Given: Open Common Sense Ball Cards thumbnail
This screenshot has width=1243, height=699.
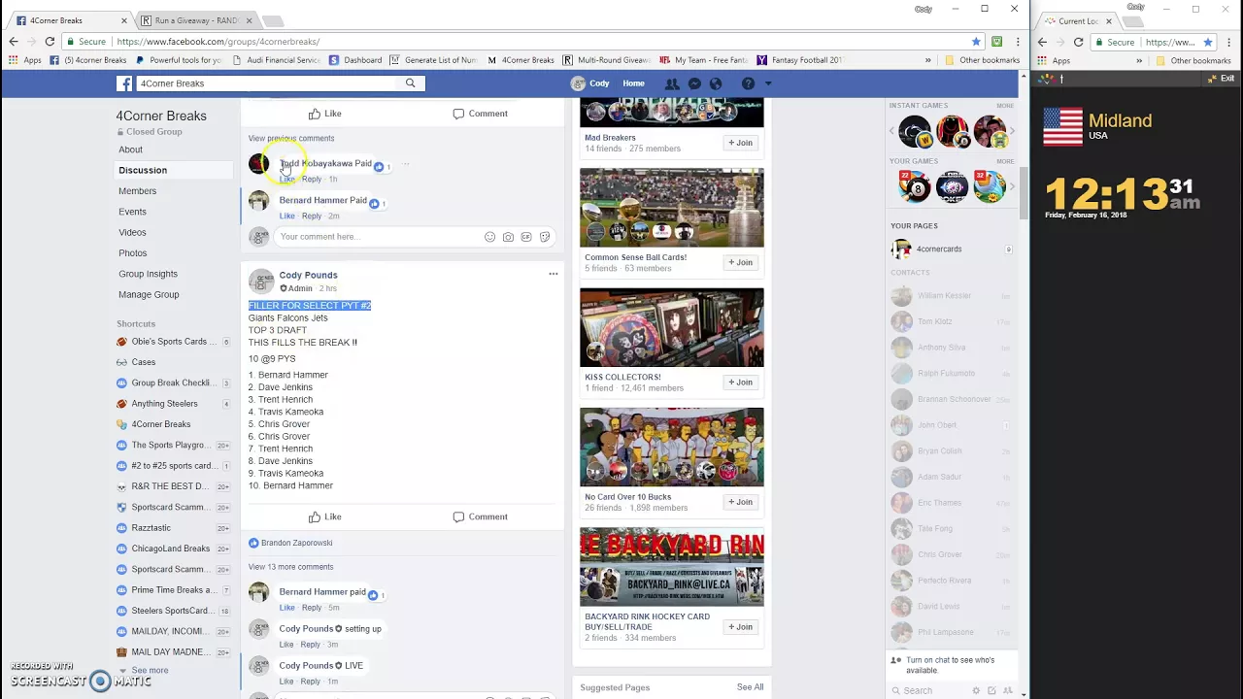Looking at the screenshot, I should coord(672,208).
